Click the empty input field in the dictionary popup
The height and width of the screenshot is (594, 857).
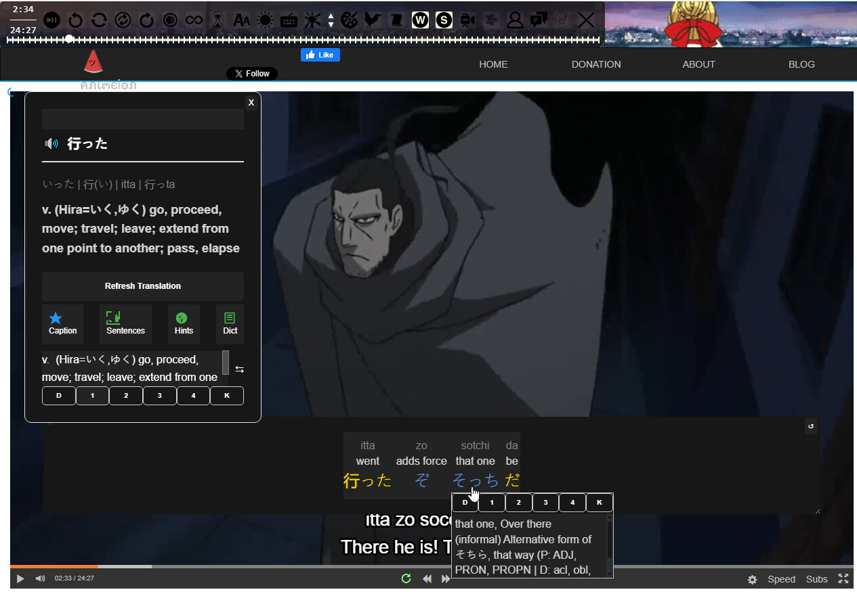143,119
